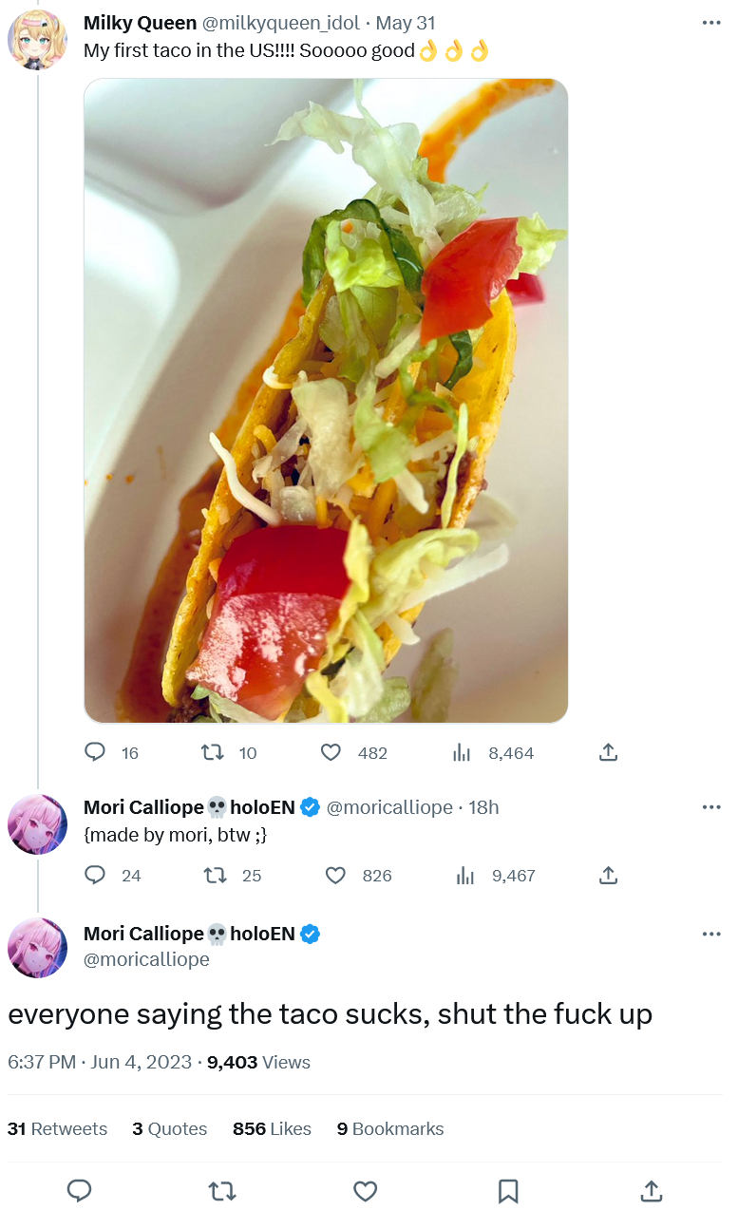Image resolution: width=738 pixels, height=1210 pixels.
Task: Reply to the "made by mori" tweet
Action: [x=95, y=875]
